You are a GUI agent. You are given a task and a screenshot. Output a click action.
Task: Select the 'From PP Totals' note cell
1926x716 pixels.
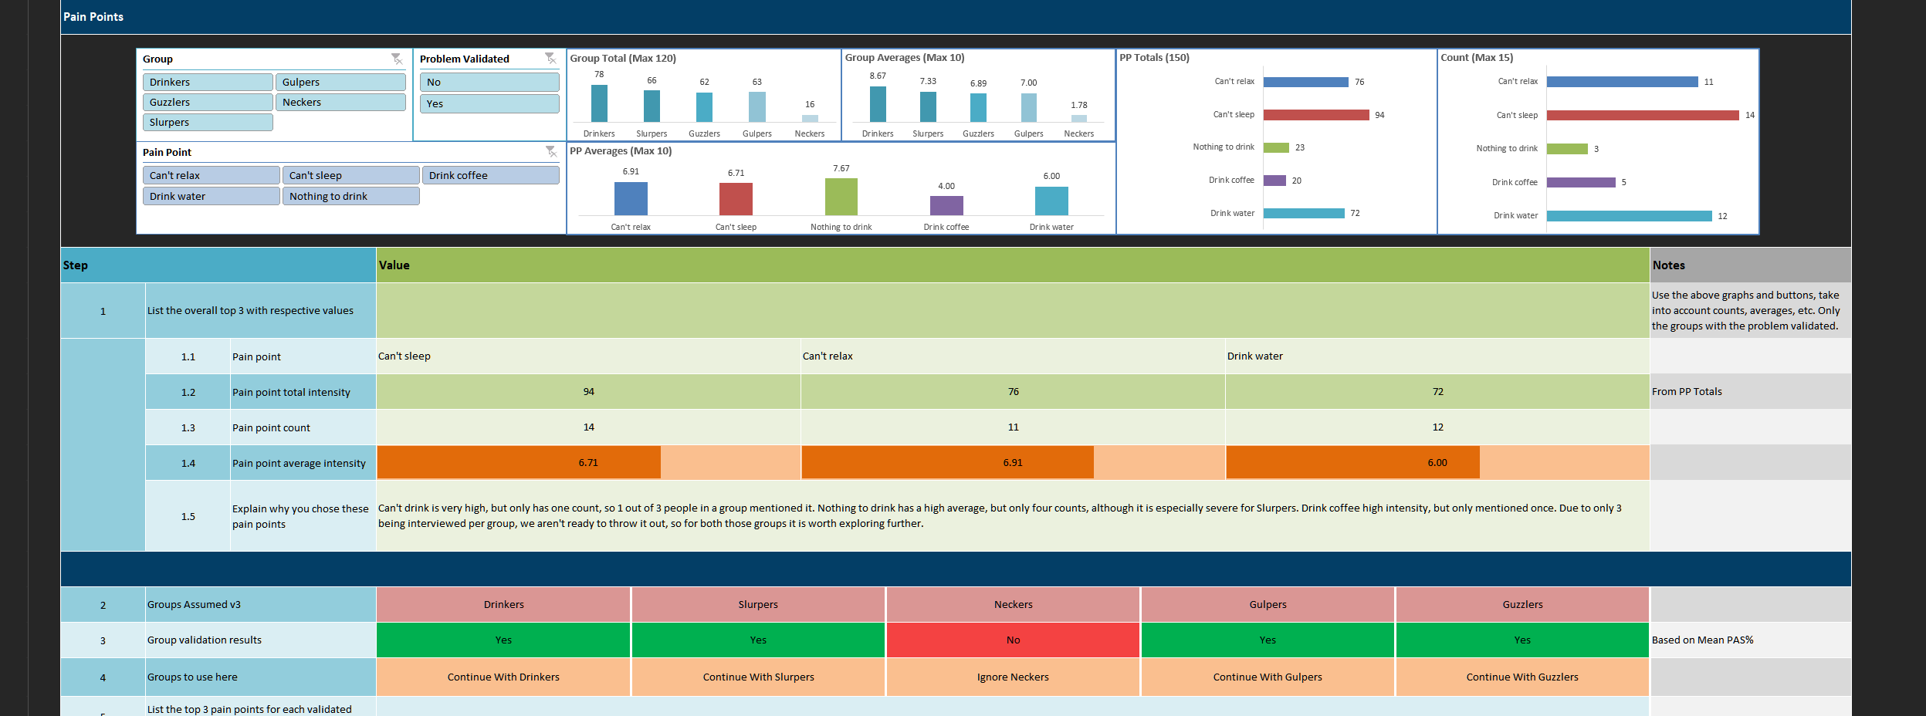1750,391
